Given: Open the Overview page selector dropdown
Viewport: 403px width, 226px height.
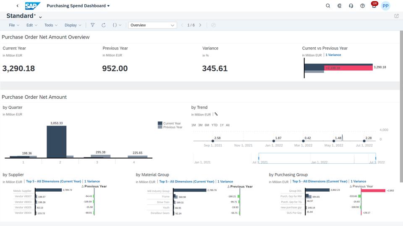Looking at the screenshot, I should [152, 25].
